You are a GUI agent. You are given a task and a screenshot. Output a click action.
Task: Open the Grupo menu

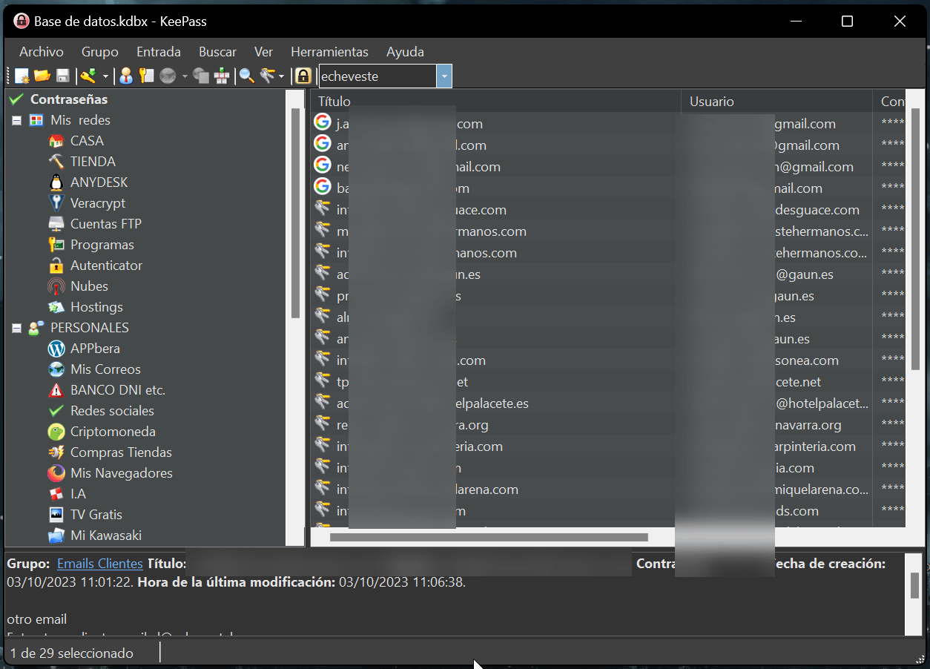[100, 52]
